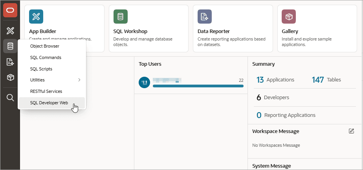Screen dimensions: 363x170
Task: Click the top user's activity progress bar
Action: click(x=198, y=86)
